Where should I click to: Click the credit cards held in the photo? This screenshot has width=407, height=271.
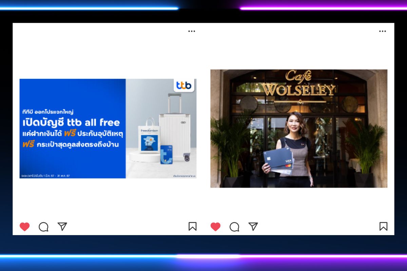click(278, 161)
